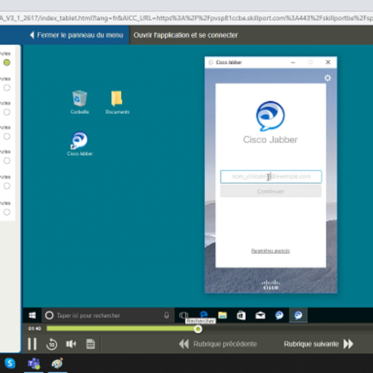Select the fifth topic circle in sidebar
This screenshot has height=373, width=373.
point(7,161)
